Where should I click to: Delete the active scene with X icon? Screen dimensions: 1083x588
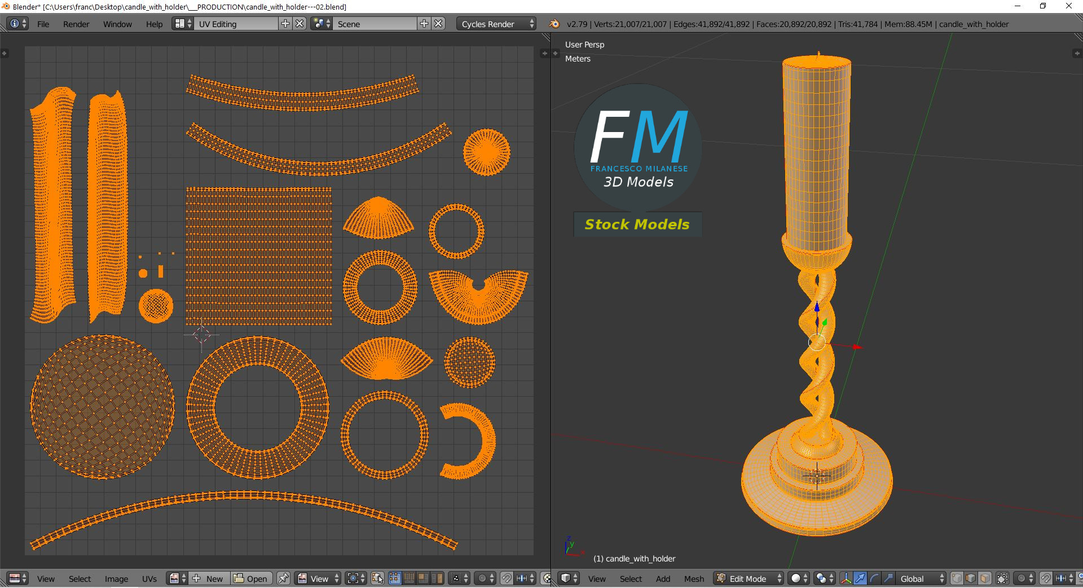pos(439,24)
